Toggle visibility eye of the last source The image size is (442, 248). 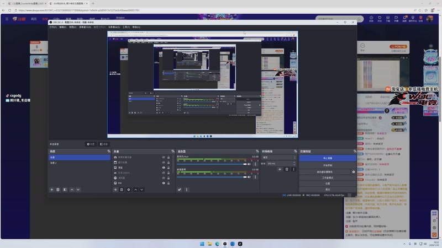(x=163, y=183)
